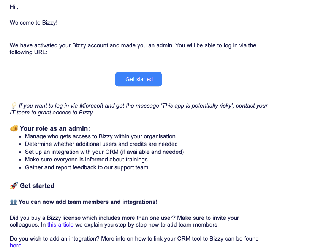Click the account activation paragraph text

133,49
